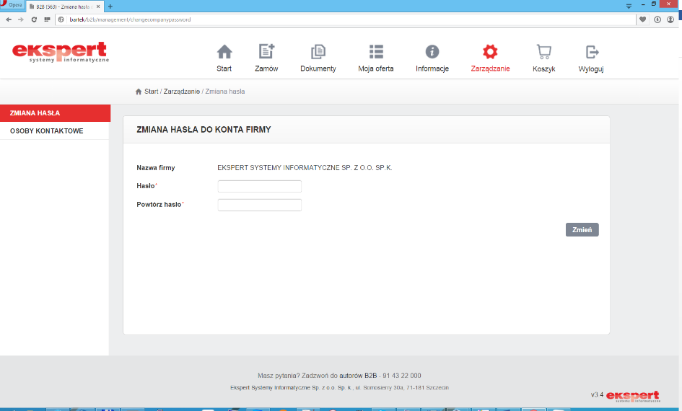Screen dimensions: 682x411
Task: Open the Zamów order icon
Action: coord(266,51)
